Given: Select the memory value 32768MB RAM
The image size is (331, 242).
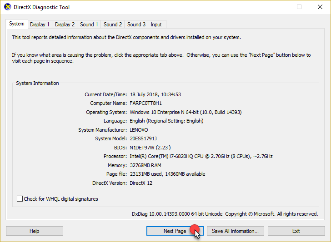Looking at the screenshot, I should point(145,165).
